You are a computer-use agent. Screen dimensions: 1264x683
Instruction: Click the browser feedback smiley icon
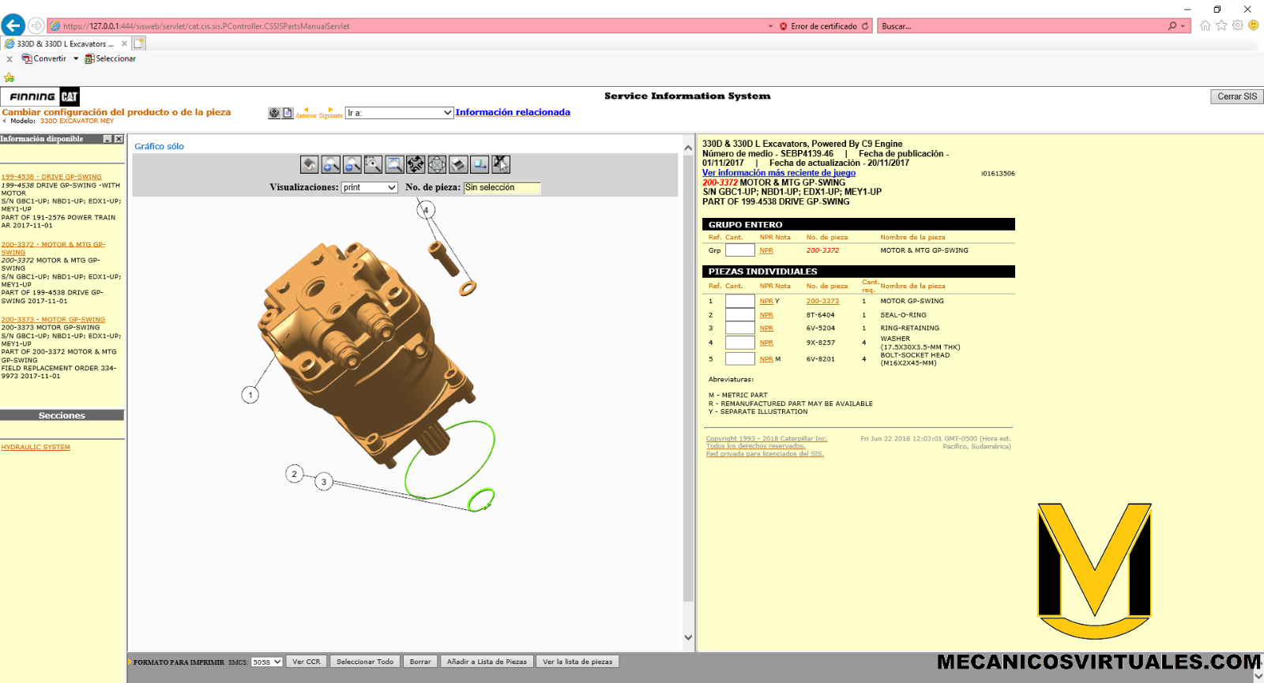point(1253,25)
